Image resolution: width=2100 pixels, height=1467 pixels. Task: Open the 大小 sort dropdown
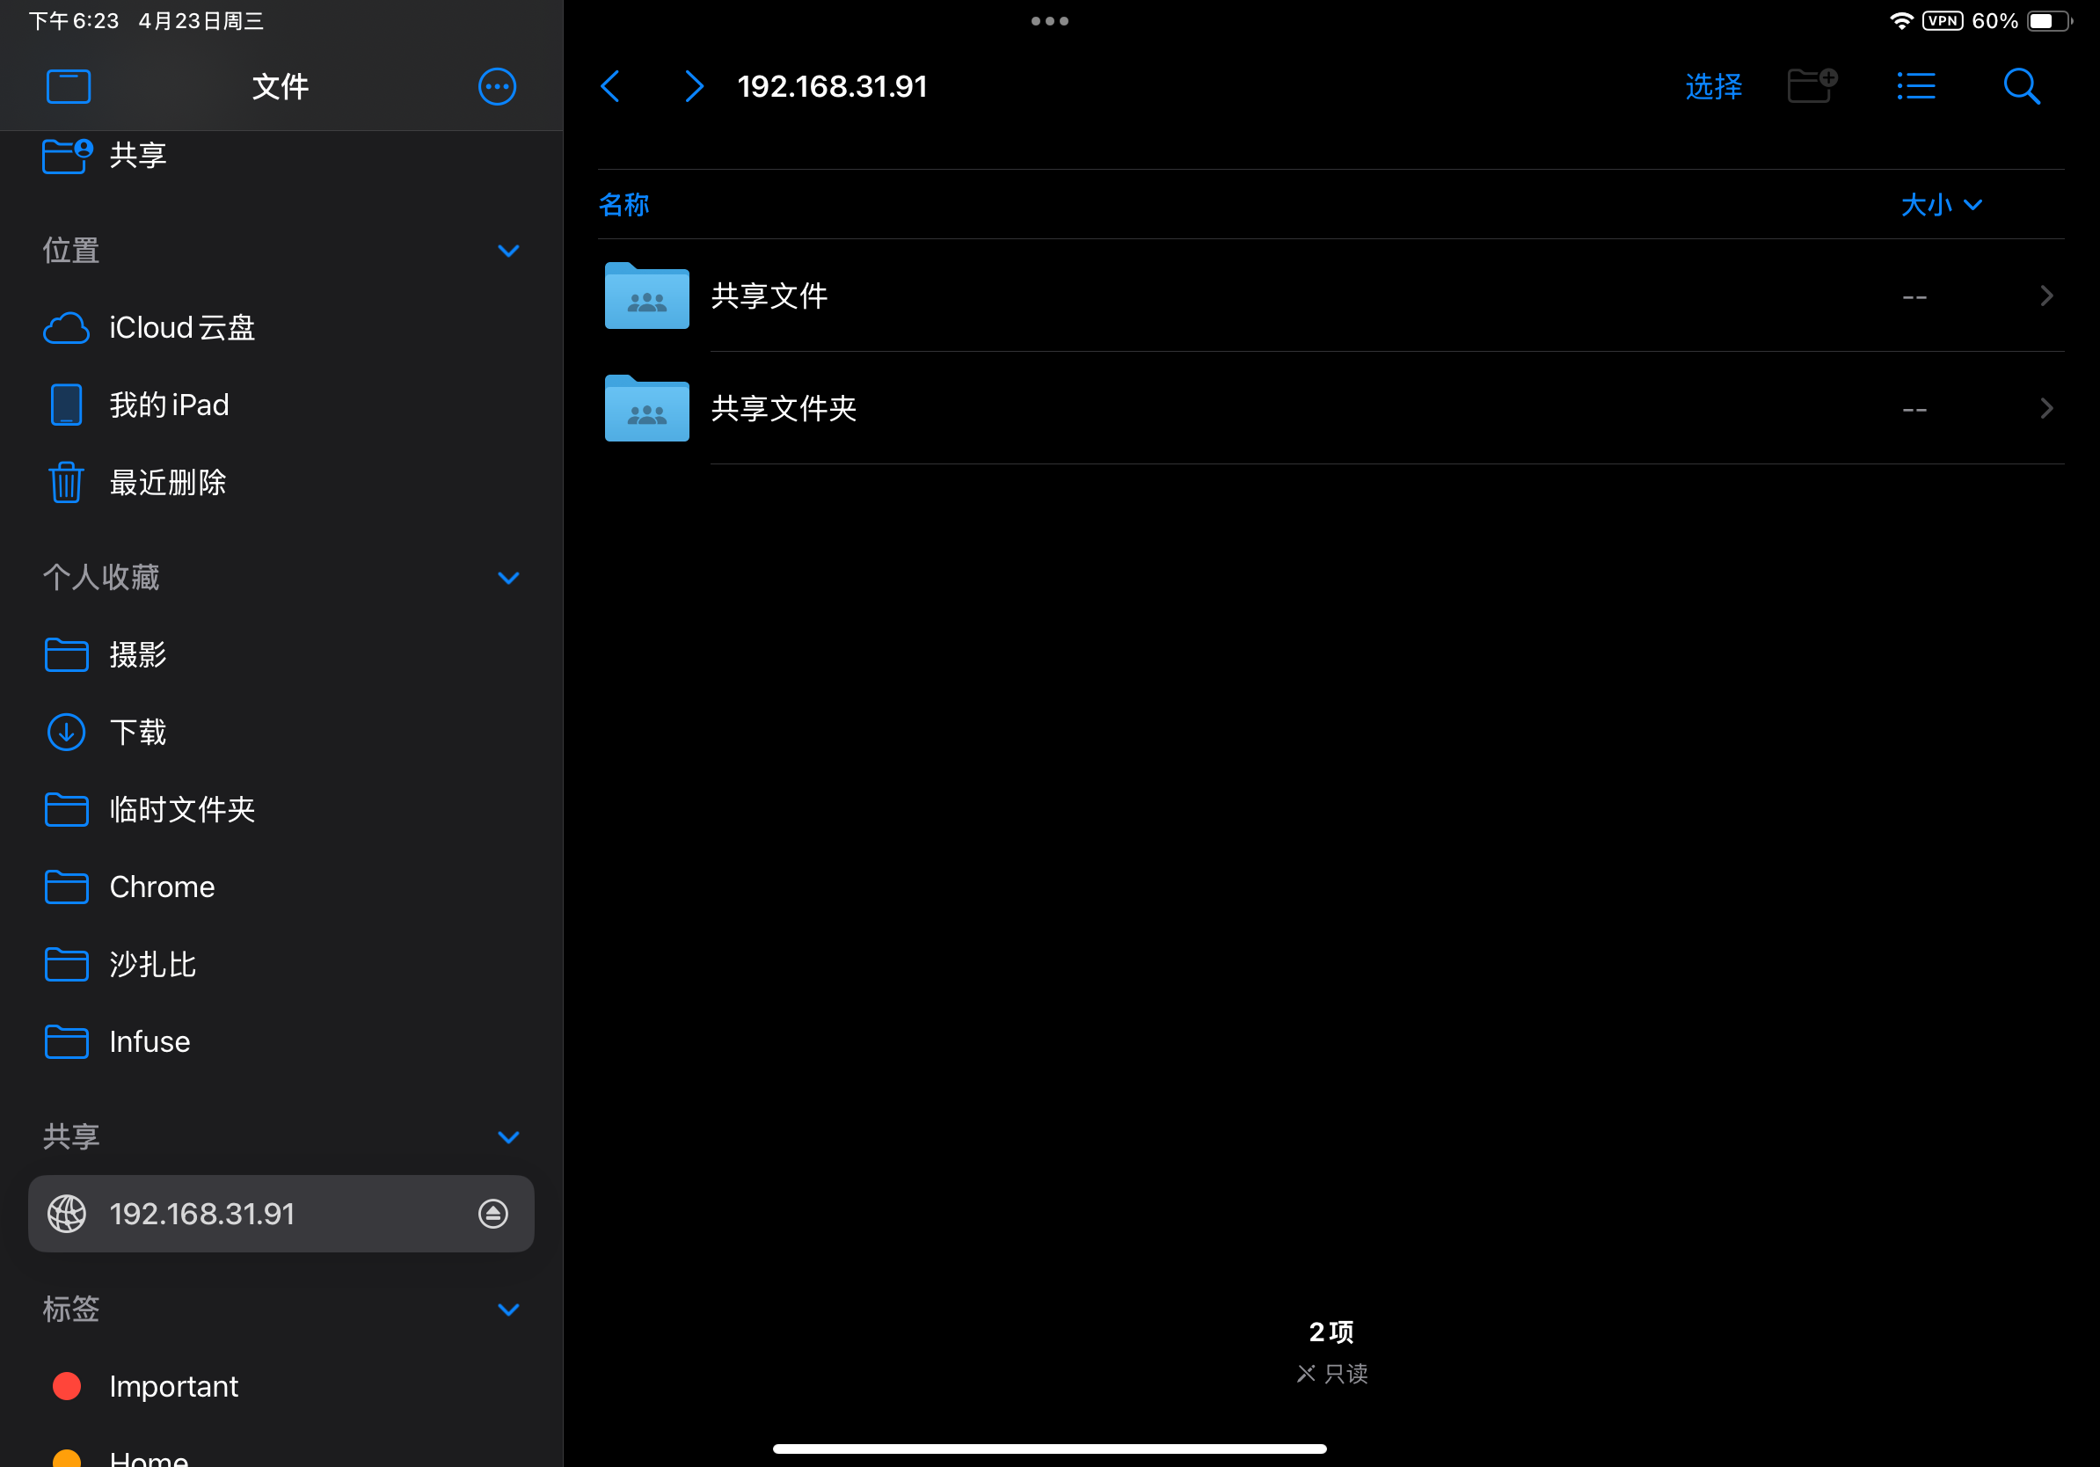point(1941,205)
